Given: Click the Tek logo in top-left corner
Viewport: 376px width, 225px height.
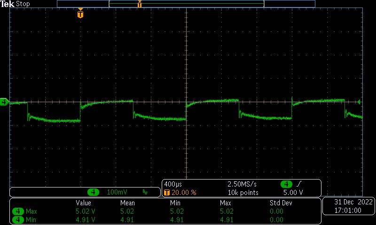Looking at the screenshot, I should pyautogui.click(x=8, y=4).
